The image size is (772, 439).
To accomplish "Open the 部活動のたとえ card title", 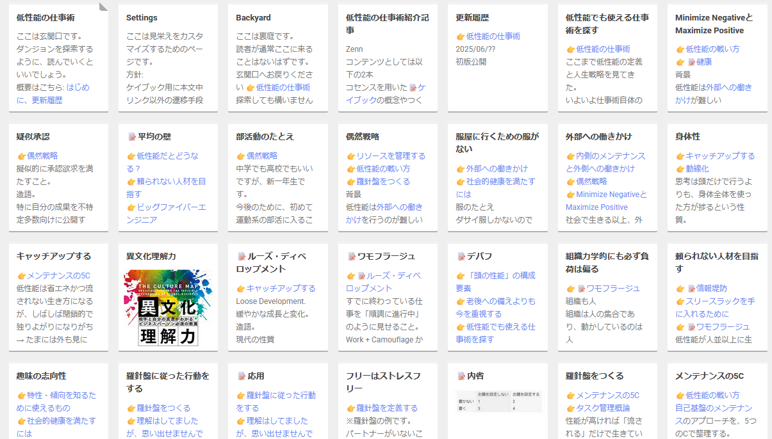I will point(265,136).
